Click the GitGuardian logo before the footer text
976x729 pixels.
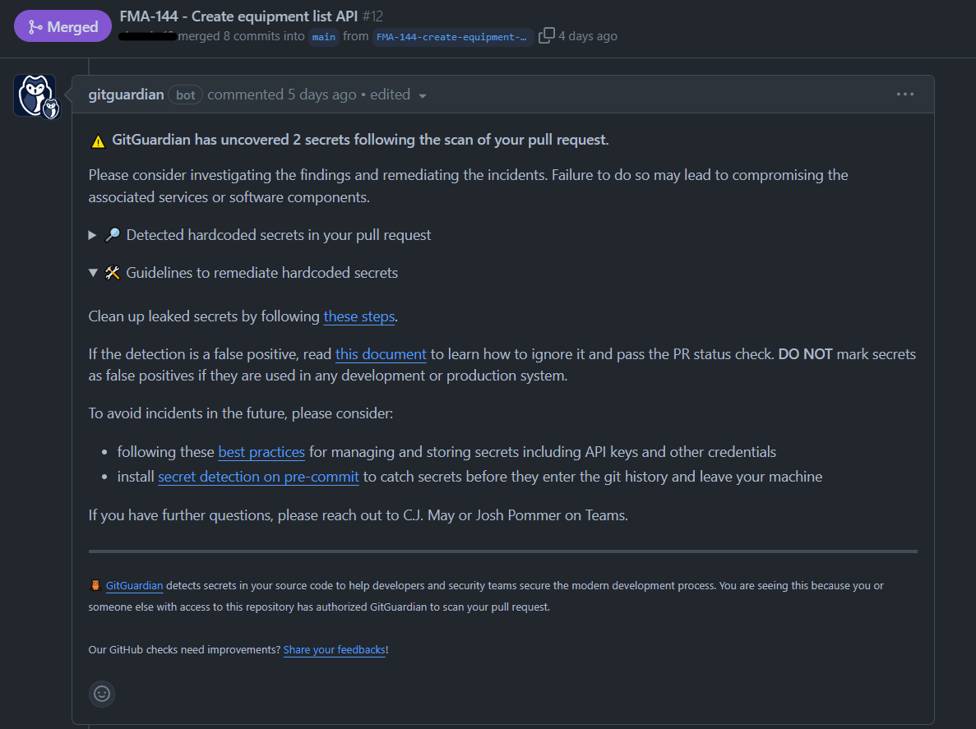pyautogui.click(x=93, y=585)
